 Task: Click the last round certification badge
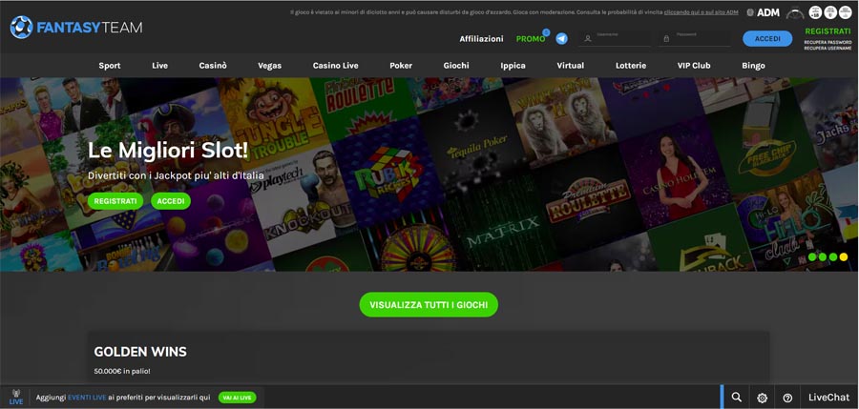pos(846,12)
